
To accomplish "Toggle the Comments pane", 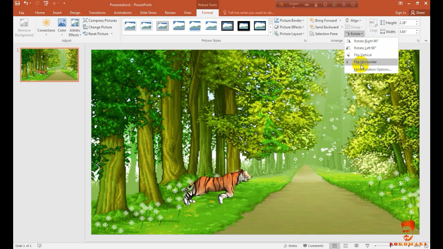I will click(x=313, y=246).
